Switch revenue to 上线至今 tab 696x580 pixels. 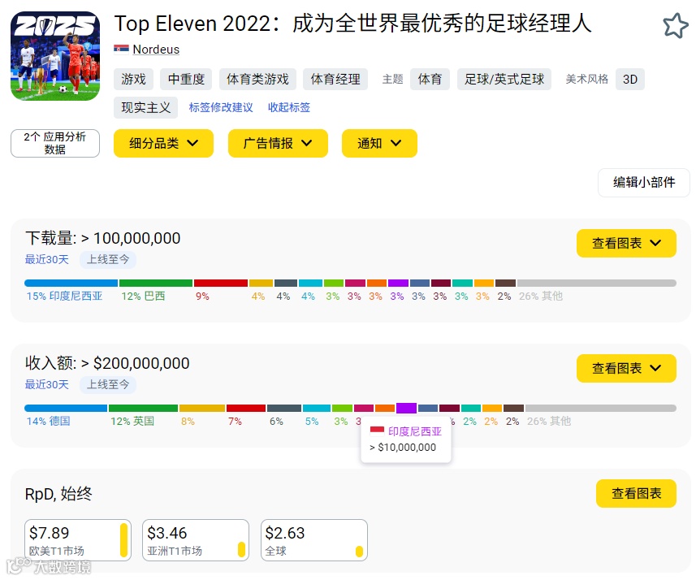coord(108,384)
